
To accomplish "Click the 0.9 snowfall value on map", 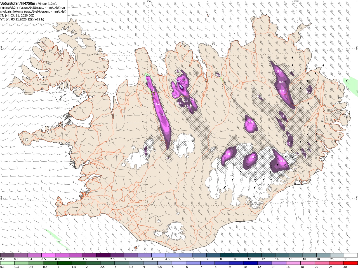I will (250, 122).
